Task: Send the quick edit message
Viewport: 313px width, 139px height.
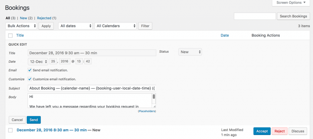Action: click(34, 120)
